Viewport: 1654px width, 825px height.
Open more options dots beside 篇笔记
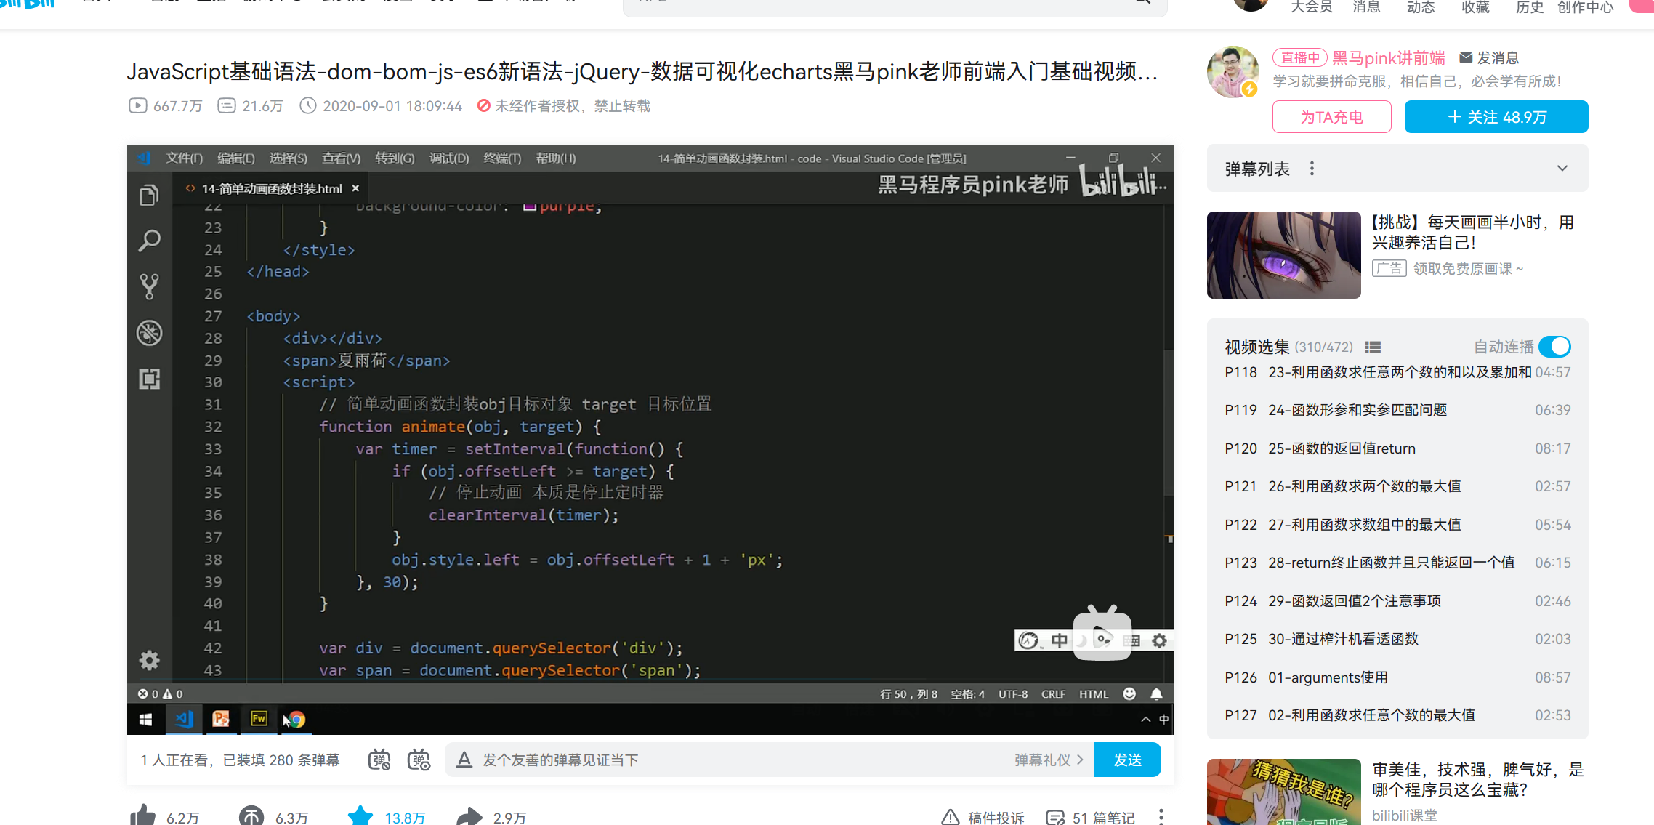pyautogui.click(x=1161, y=816)
